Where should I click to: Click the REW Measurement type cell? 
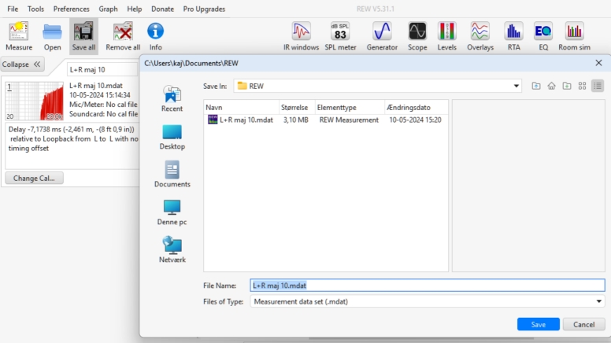pos(349,120)
